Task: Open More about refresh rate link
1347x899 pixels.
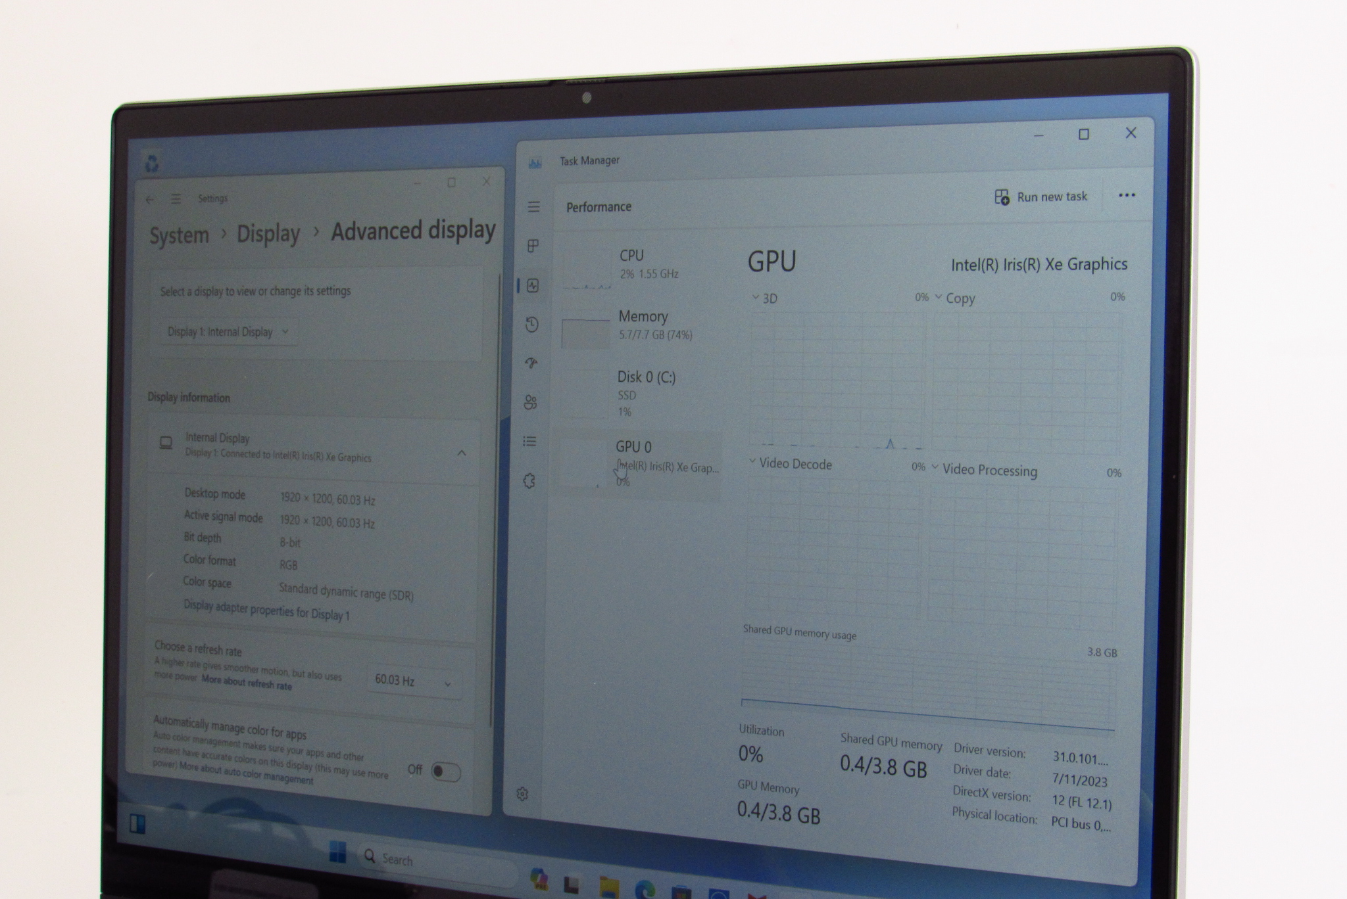Action: [247, 684]
